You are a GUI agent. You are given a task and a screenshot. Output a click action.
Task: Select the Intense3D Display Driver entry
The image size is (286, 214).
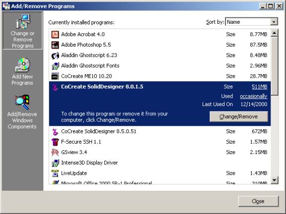pos(160,163)
